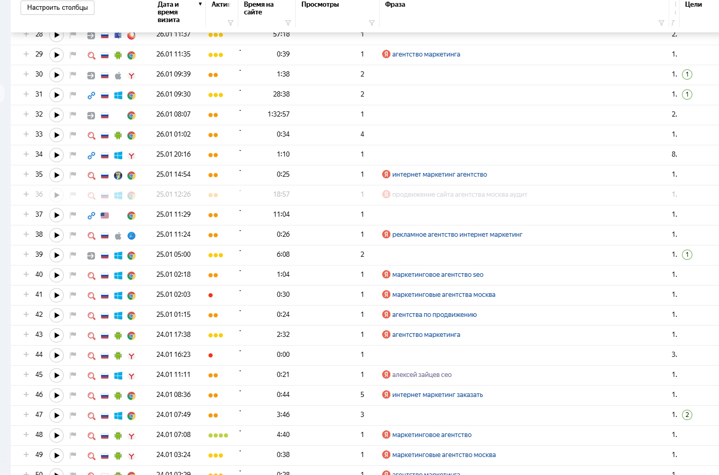Click the Android OS icon in row 43

(x=118, y=336)
